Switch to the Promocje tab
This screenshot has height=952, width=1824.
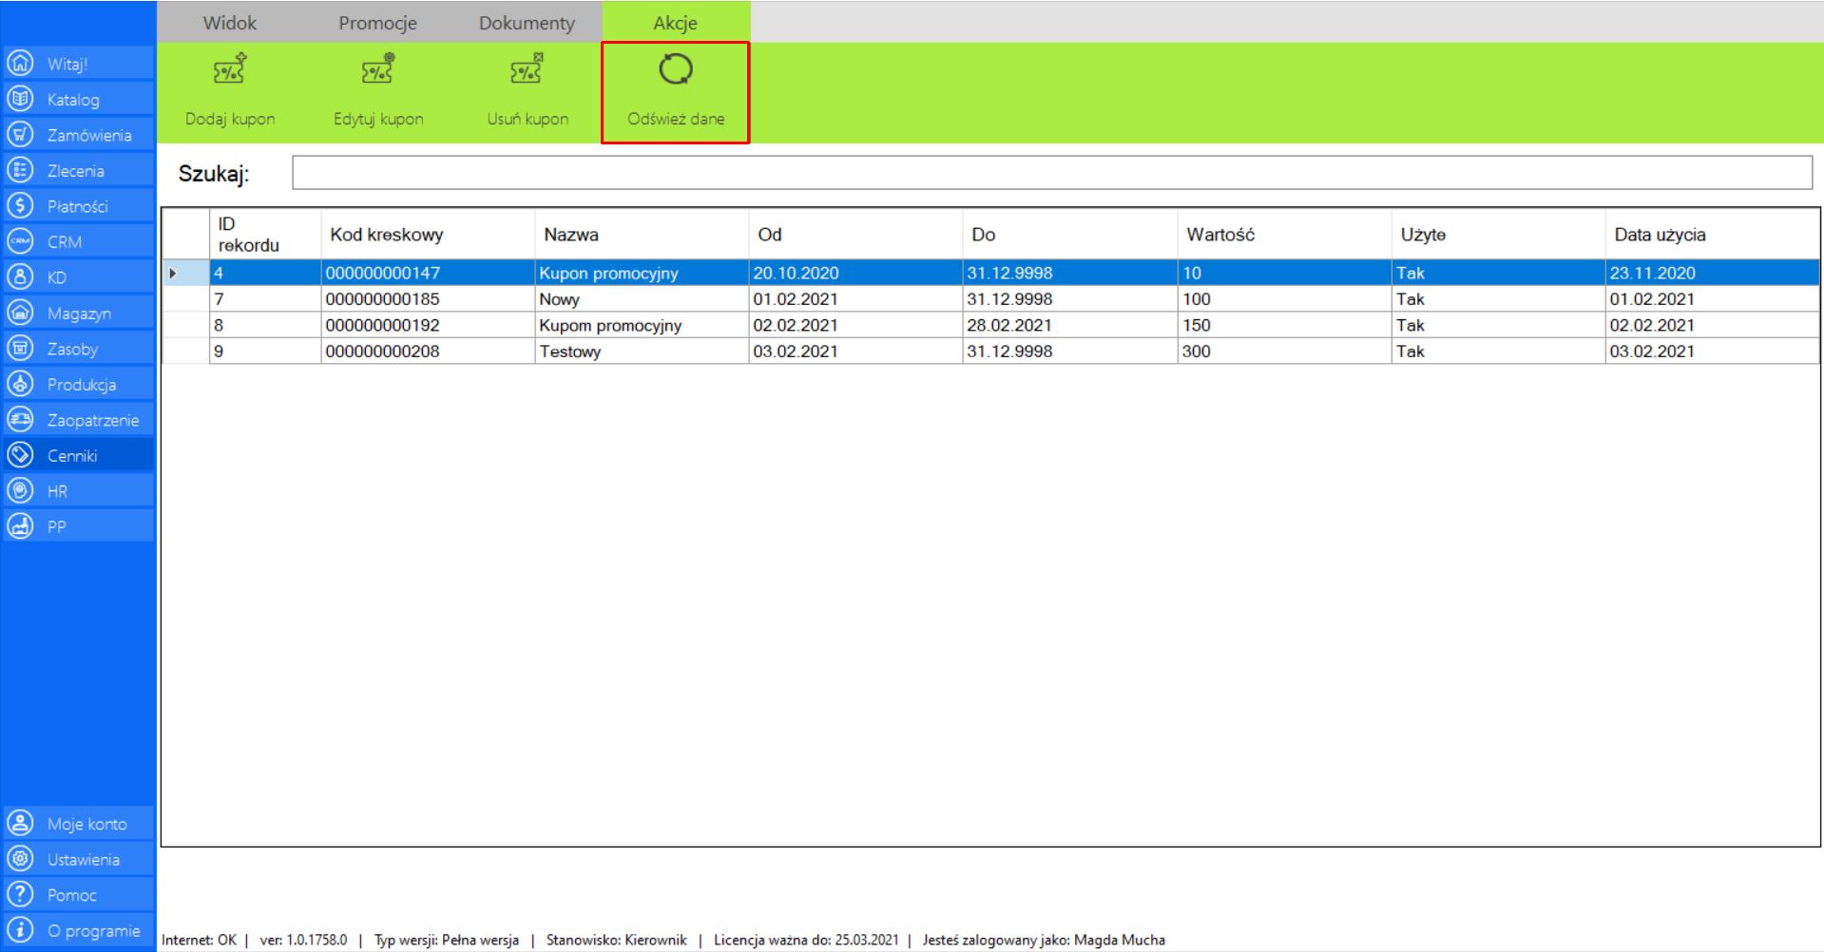[377, 23]
